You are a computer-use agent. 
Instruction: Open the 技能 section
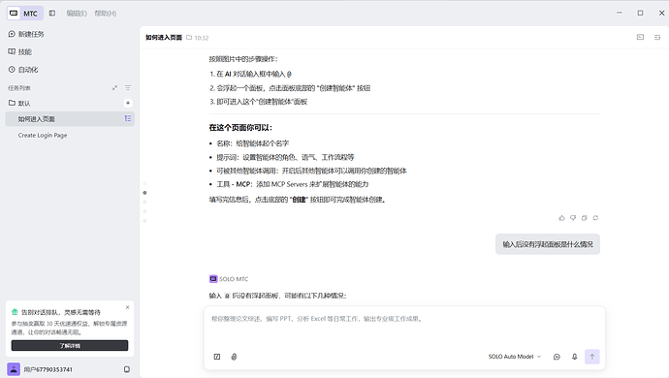[x=20, y=51]
